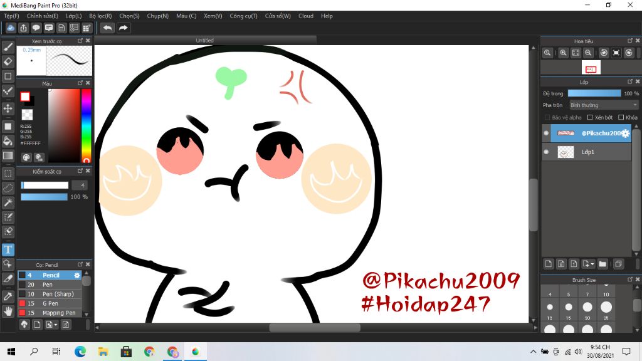The image size is (642, 361).
Task: Open File Explorer from taskbar
Action: [x=103, y=352]
